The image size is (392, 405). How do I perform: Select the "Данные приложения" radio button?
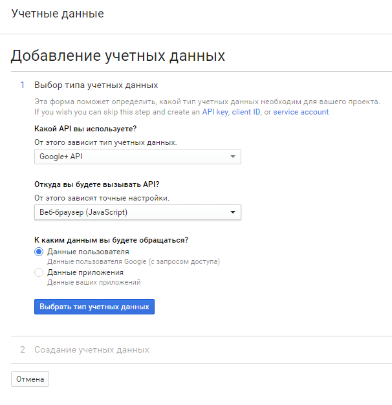(x=39, y=272)
